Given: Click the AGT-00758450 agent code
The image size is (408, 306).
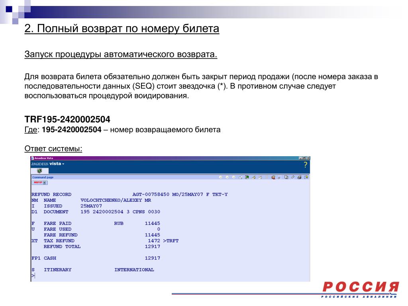Looking at the screenshot, I should pos(151,194).
